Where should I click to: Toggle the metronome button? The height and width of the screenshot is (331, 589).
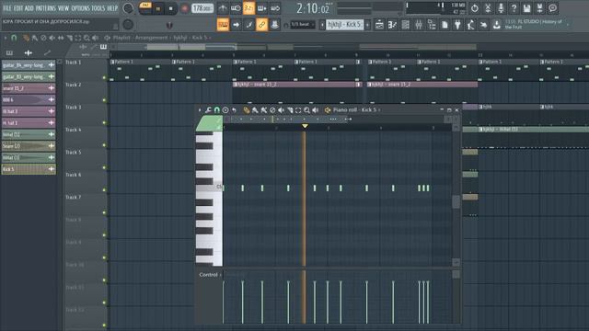[x=223, y=8]
